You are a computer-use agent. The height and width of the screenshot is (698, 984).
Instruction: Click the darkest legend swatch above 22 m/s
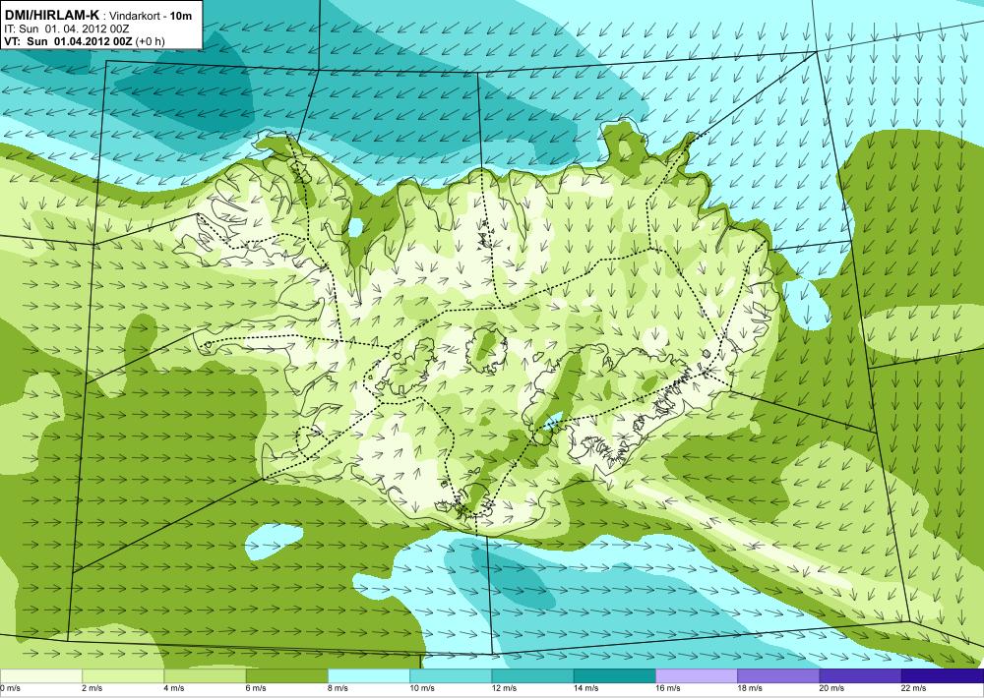tap(943, 676)
